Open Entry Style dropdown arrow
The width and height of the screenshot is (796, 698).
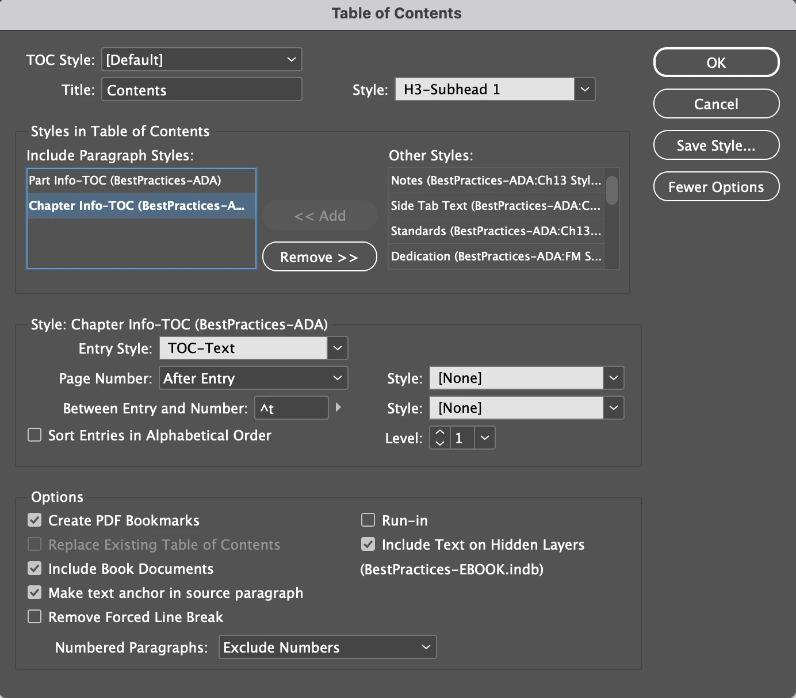point(338,348)
